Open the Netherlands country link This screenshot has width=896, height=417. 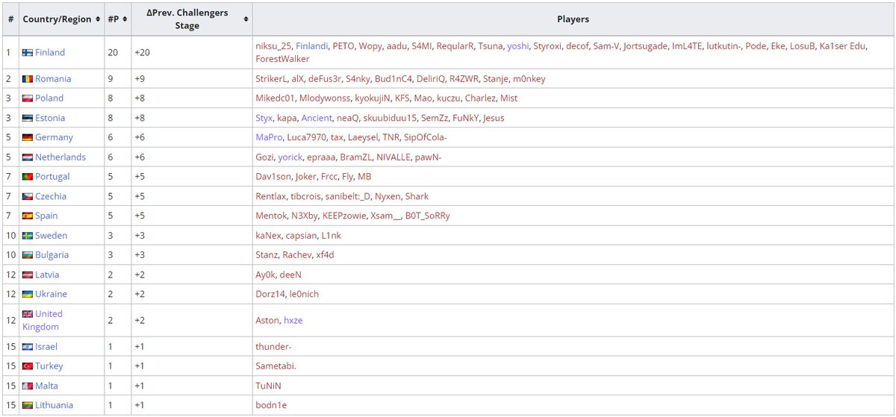click(60, 157)
